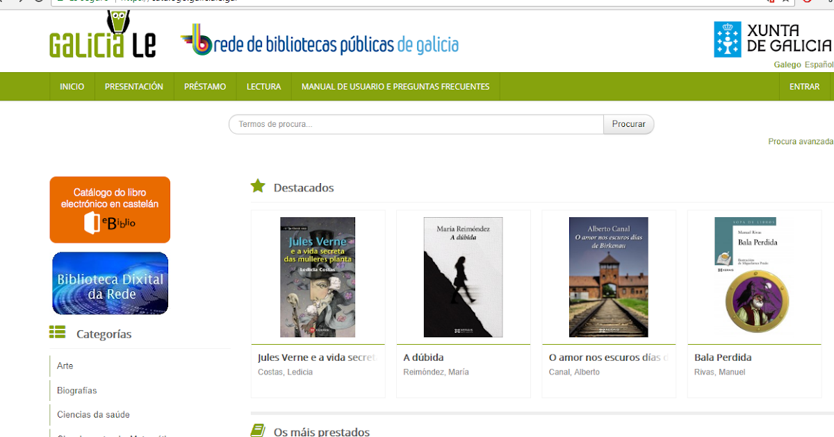The width and height of the screenshot is (834, 437).
Task: Open Biblioteca Dixital da Rede banner
Action: (110, 283)
